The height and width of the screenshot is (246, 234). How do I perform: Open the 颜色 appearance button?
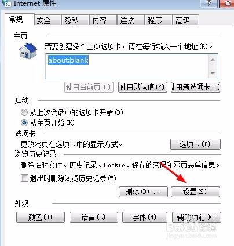click(x=41, y=218)
